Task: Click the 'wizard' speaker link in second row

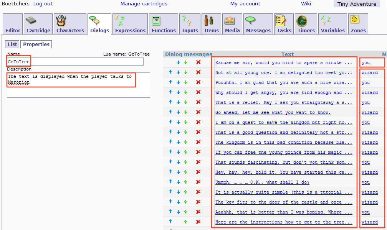Action: pos(369,72)
